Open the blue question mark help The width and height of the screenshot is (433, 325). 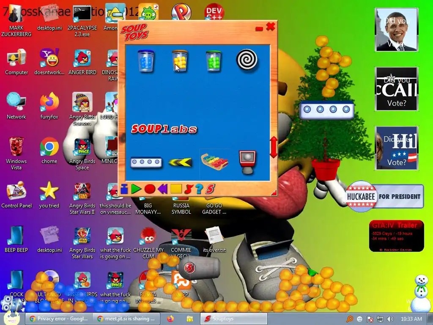tap(200, 189)
